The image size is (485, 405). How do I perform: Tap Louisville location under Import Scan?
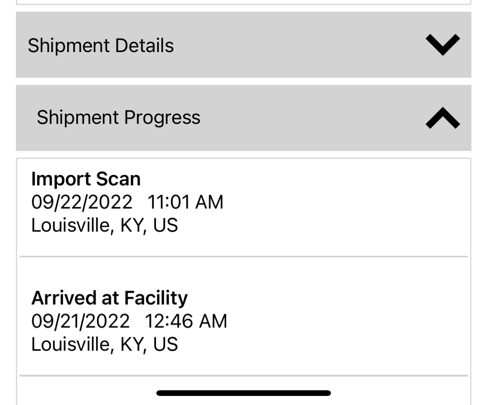pyautogui.click(x=104, y=225)
